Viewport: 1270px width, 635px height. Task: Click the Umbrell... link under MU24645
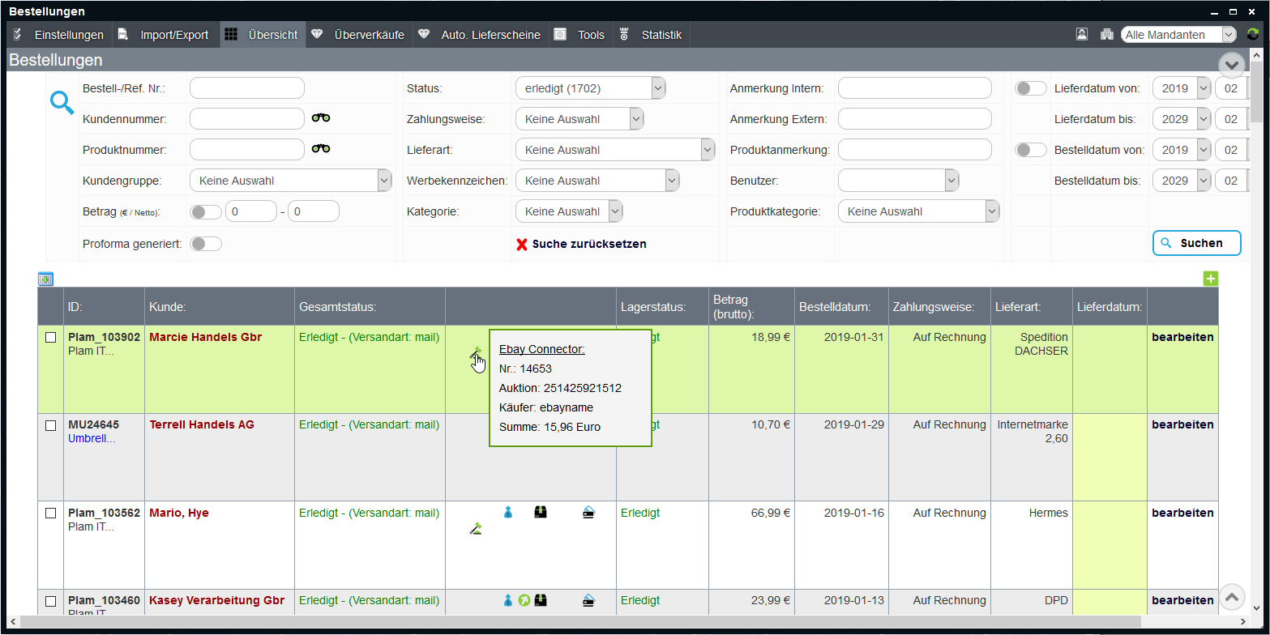pos(92,438)
